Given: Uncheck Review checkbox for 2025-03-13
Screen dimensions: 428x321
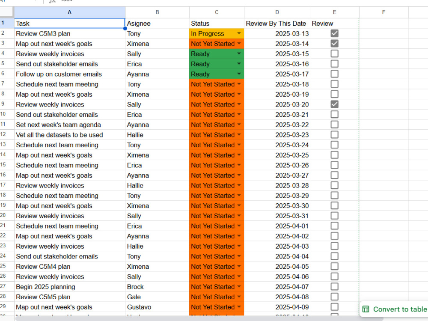Looking at the screenshot, I should click(334, 33).
